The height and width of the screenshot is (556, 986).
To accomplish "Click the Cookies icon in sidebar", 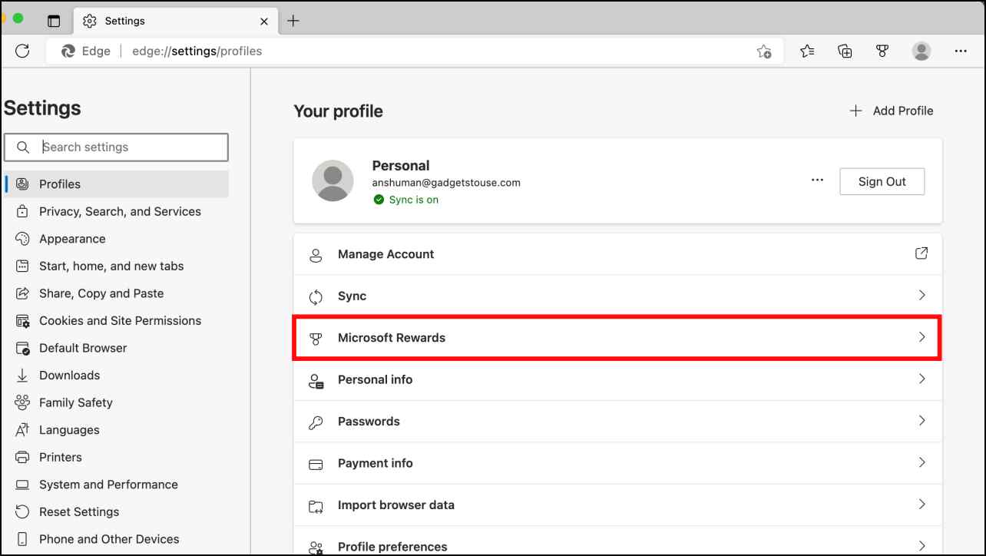I will tap(22, 320).
